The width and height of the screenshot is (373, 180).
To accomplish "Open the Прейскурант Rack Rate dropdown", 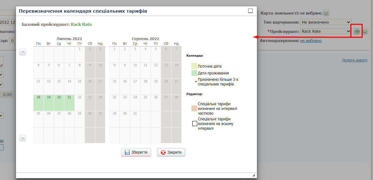I will [x=325, y=31].
